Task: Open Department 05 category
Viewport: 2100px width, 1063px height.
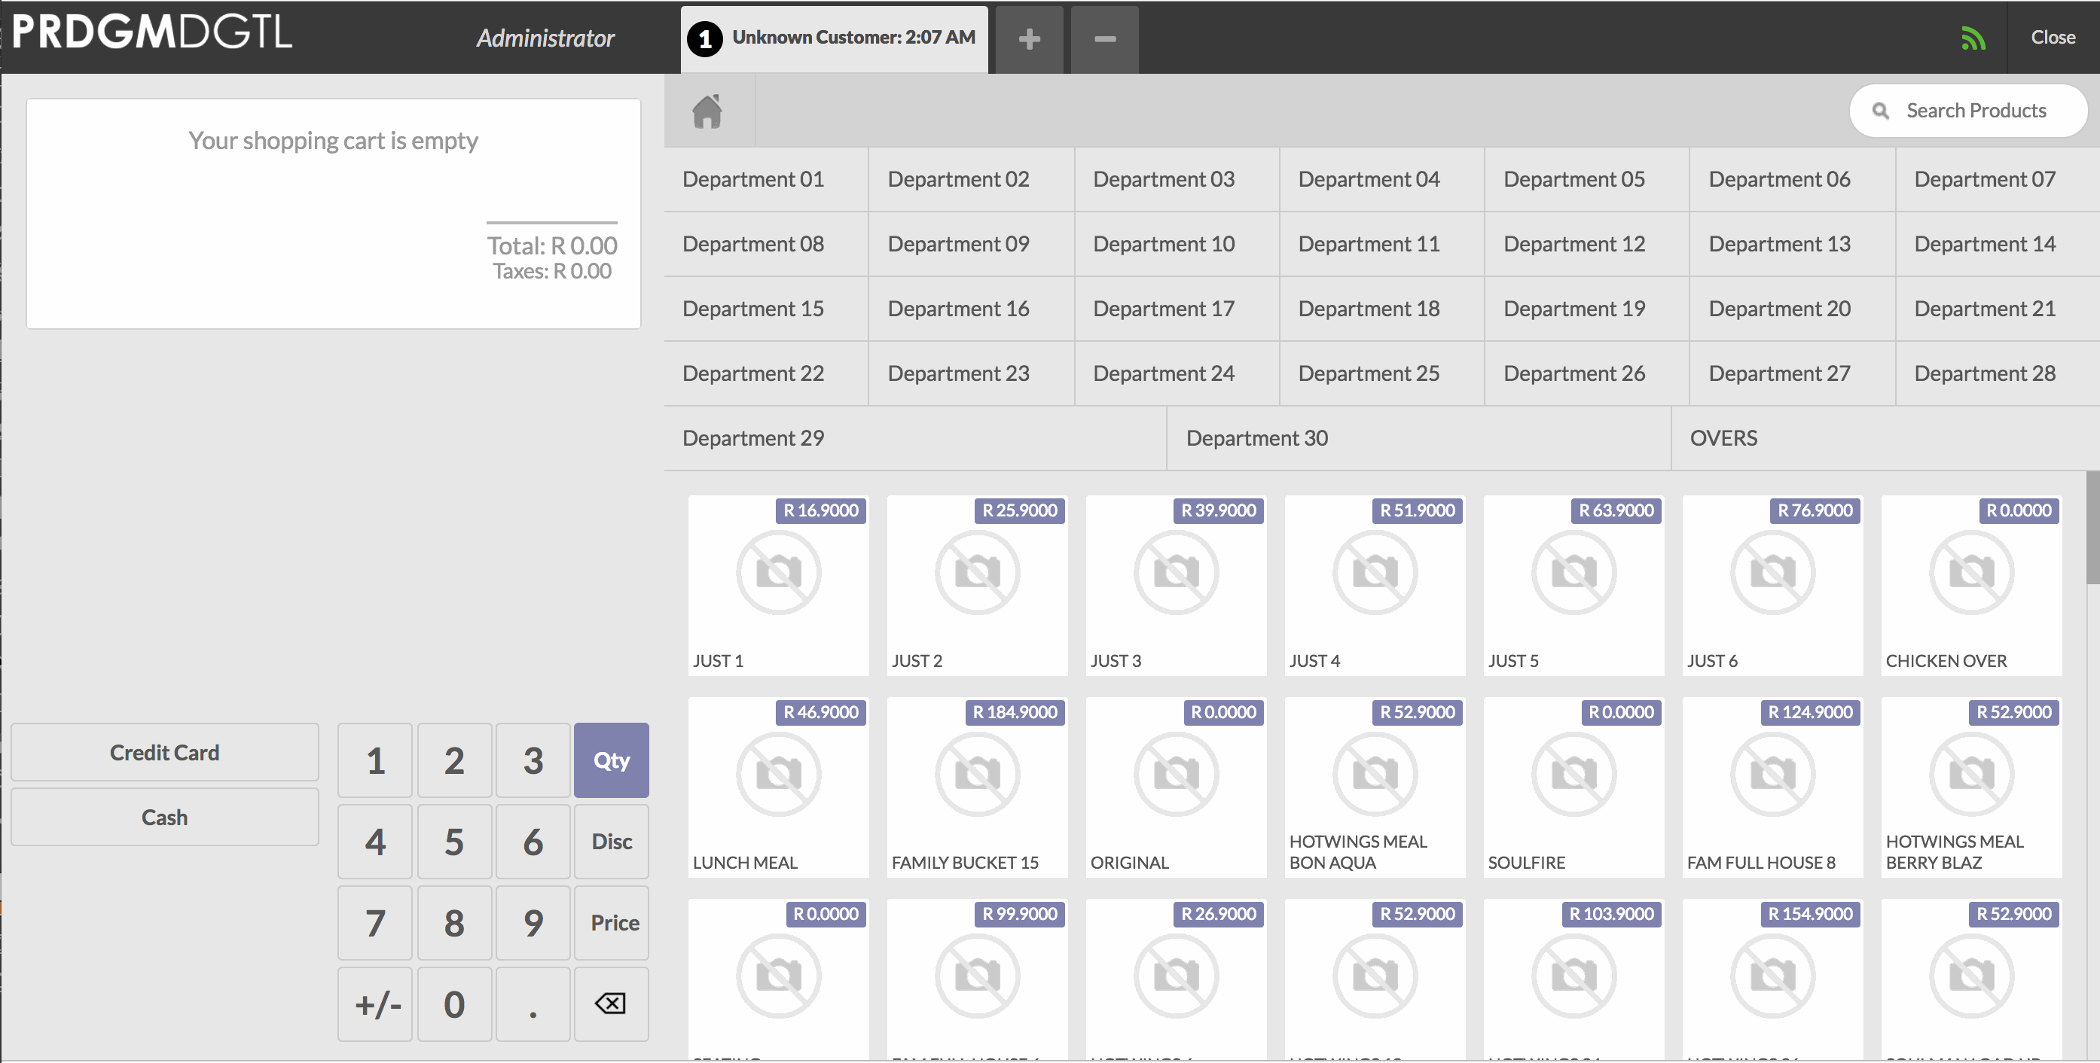Action: click(x=1586, y=179)
